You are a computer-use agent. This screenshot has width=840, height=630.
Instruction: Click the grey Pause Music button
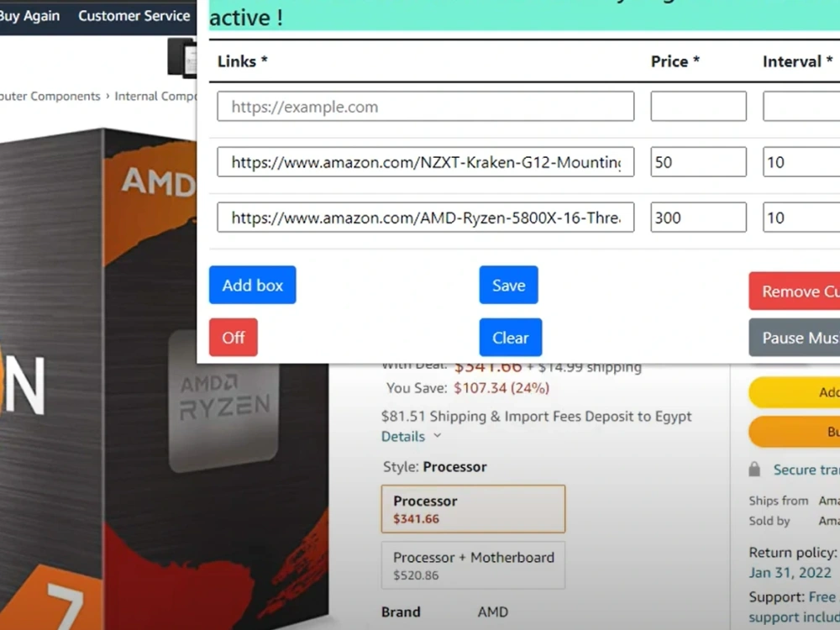coord(795,338)
